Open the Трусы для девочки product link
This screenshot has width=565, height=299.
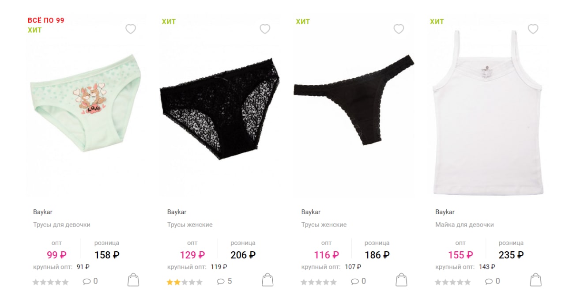point(62,225)
